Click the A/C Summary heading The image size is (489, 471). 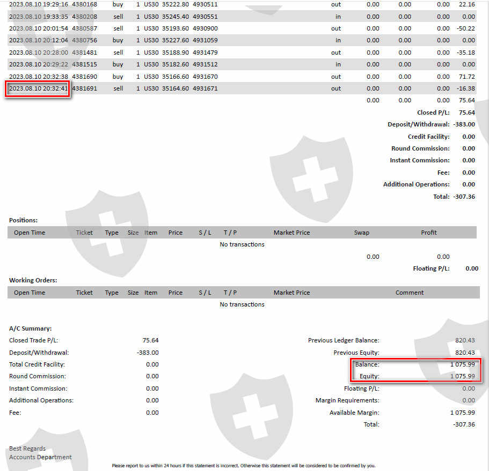[x=30, y=328]
